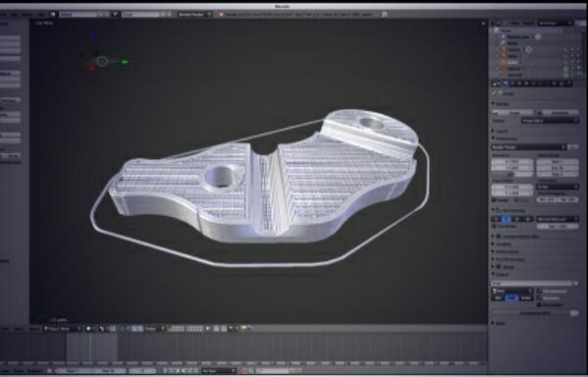Screen dimensions: 588x377
Task: Toggle the Stamp panel checkbox
Action: click(x=499, y=267)
